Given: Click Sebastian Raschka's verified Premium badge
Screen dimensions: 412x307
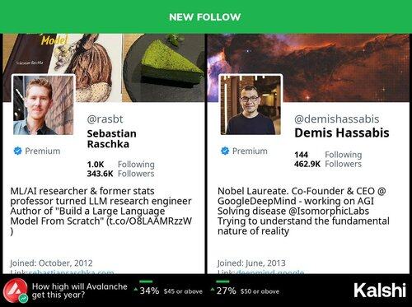Looking at the screenshot, I should click(x=18, y=151).
